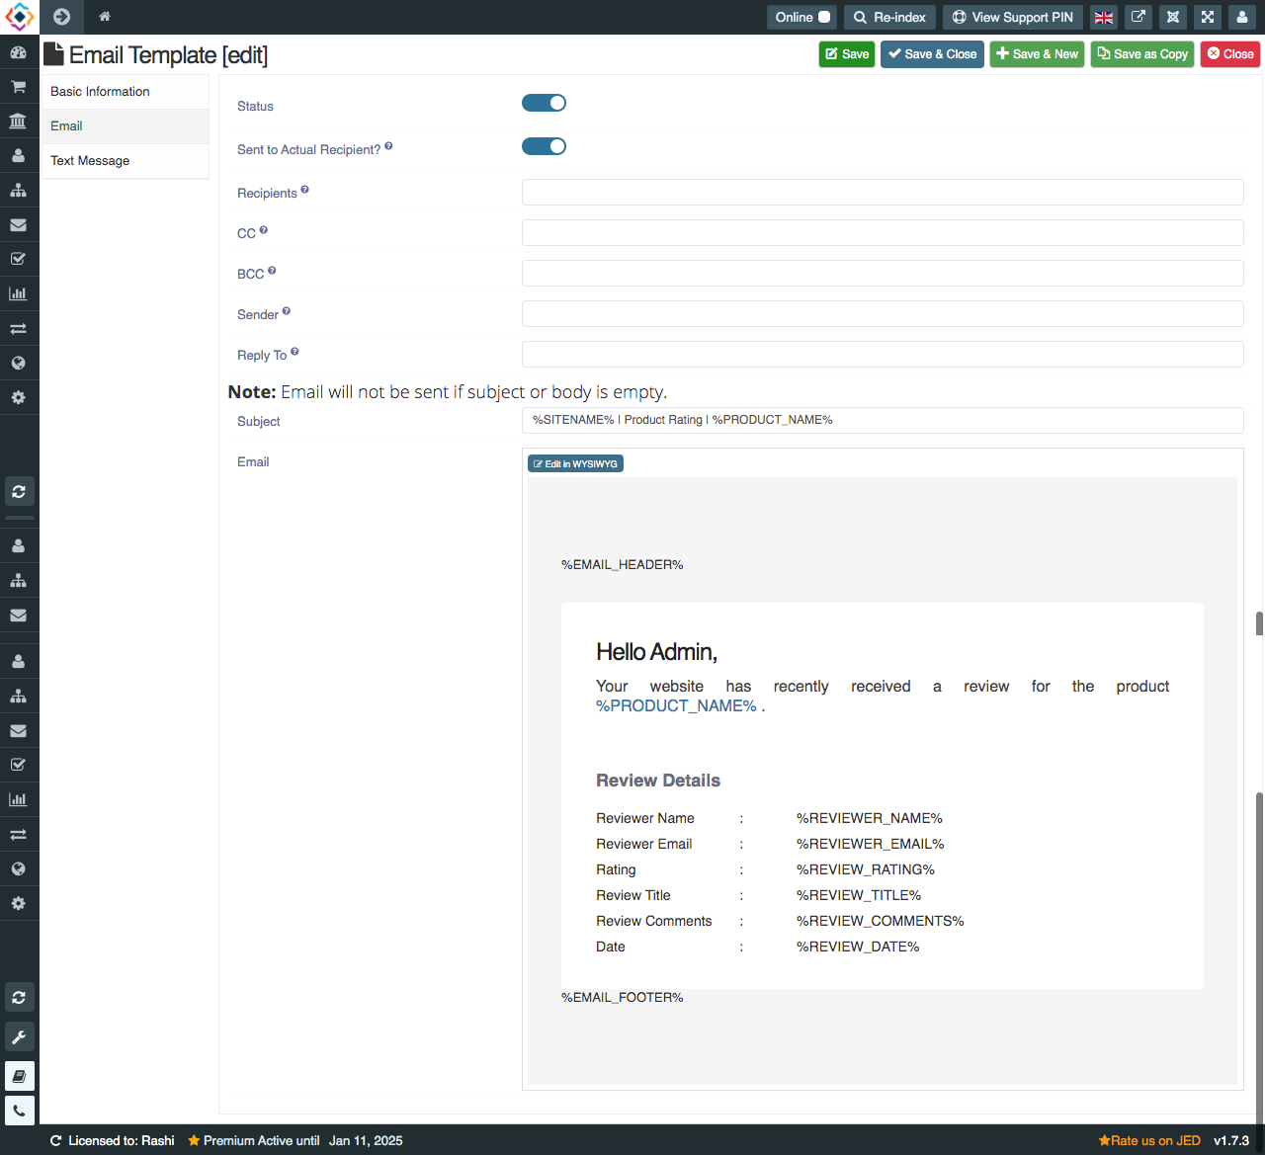Click Edit in WYSIWYG button
The image size is (1265, 1155).
[575, 463]
